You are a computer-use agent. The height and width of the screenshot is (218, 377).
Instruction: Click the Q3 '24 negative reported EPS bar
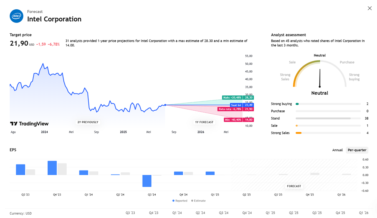pos(147,181)
